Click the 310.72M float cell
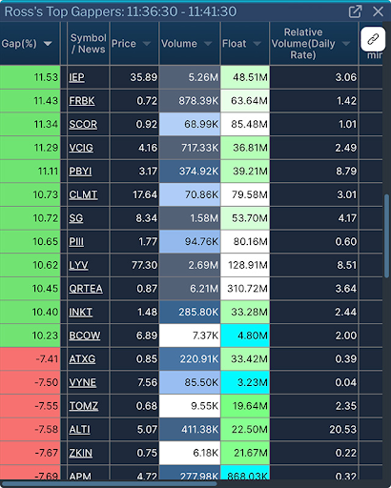391x488 pixels. [245, 289]
